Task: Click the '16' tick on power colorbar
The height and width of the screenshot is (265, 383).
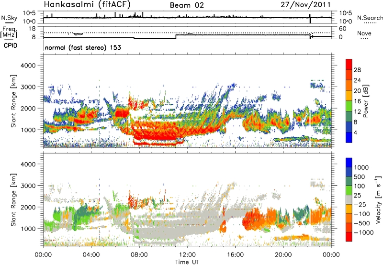Action: [x=357, y=101]
